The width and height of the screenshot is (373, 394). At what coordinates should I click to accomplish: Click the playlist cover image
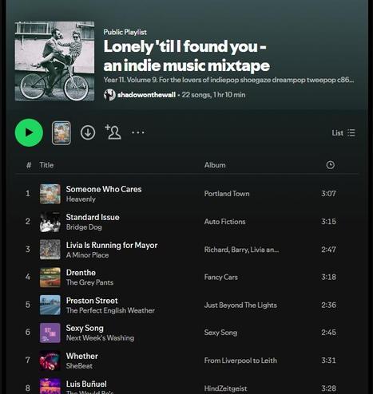[x=54, y=61]
